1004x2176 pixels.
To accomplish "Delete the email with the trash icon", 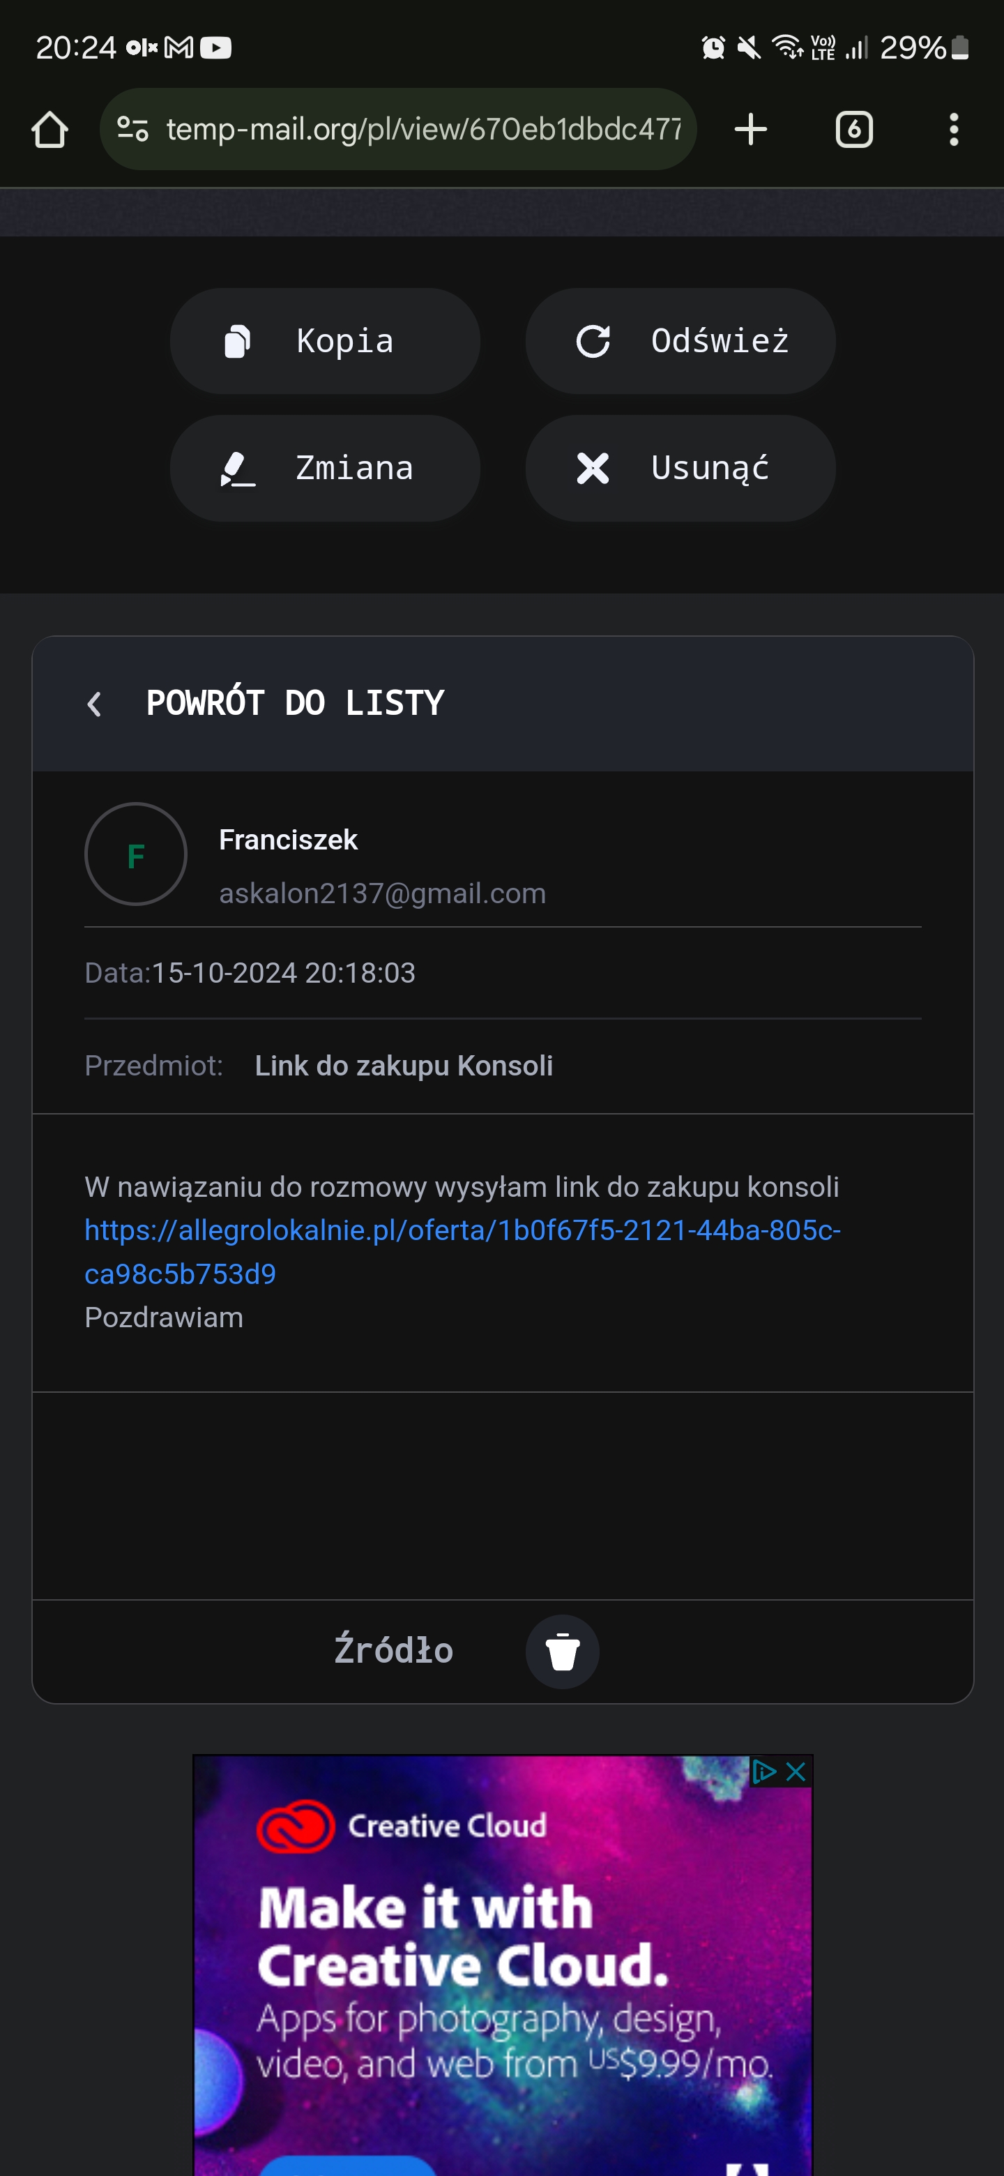I will click(x=563, y=1652).
